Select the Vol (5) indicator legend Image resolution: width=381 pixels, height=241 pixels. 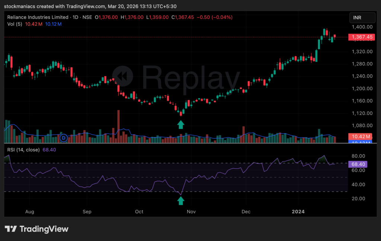pos(15,24)
